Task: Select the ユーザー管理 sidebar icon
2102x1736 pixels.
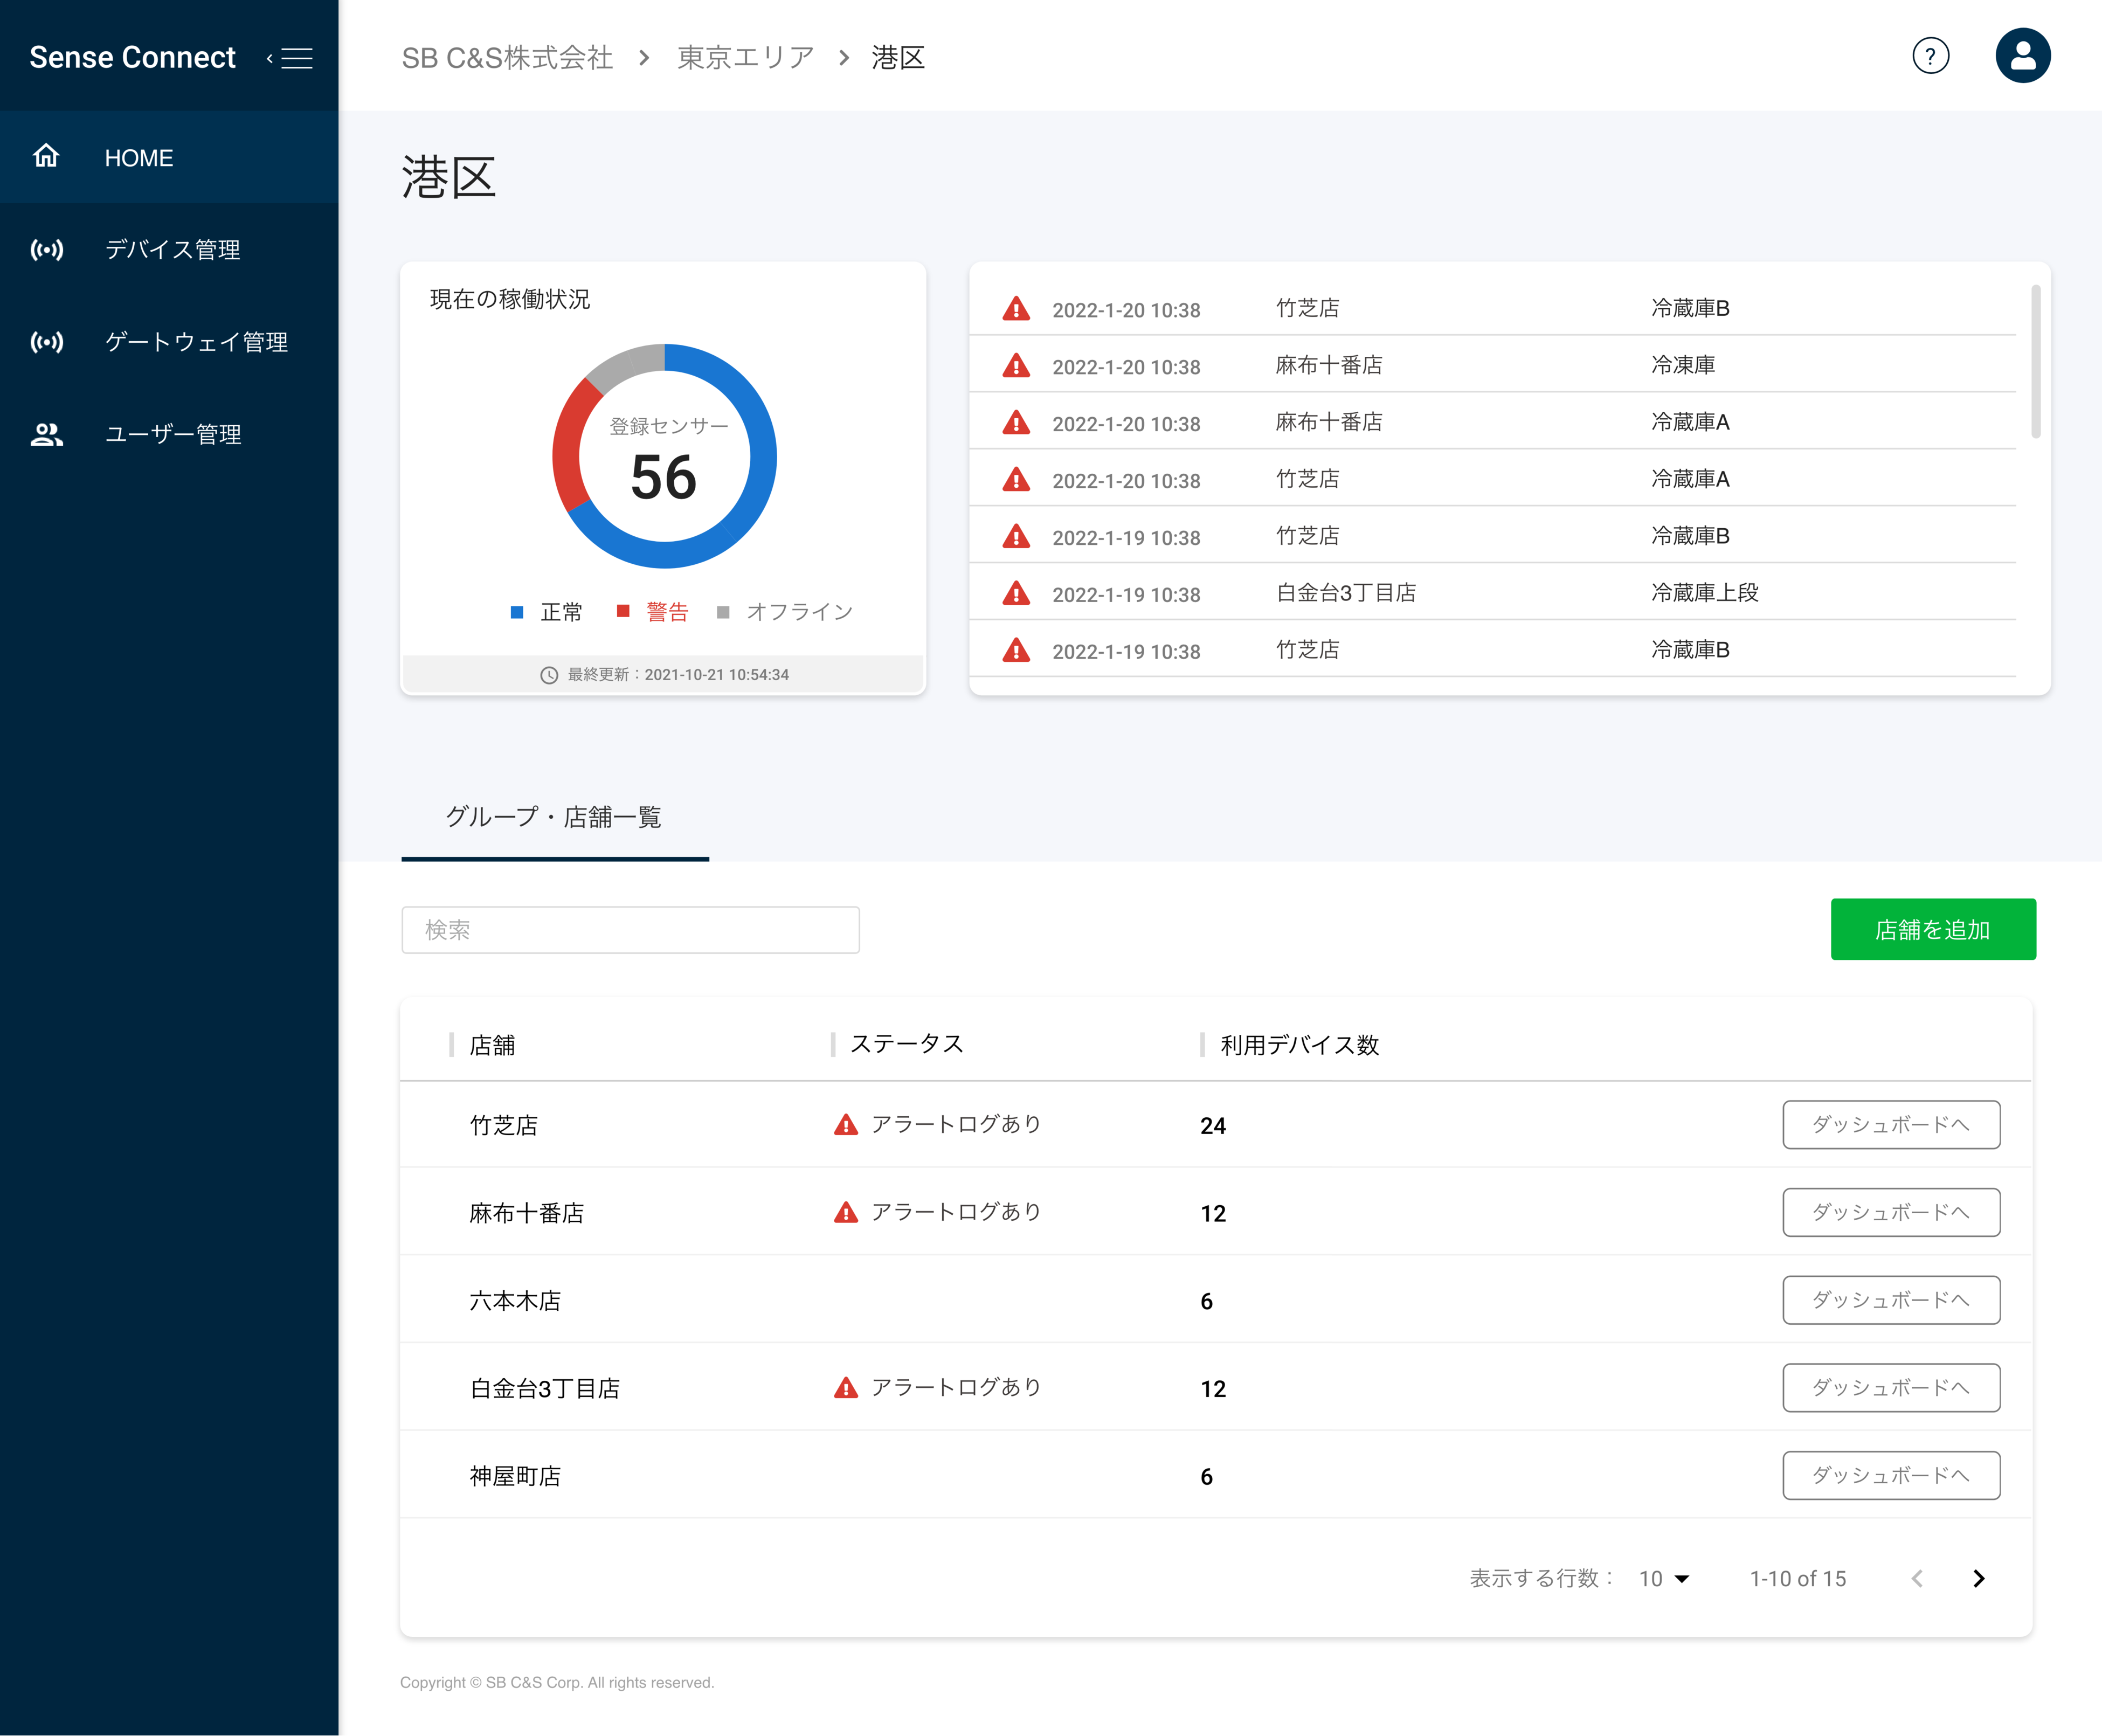Action: click(46, 434)
